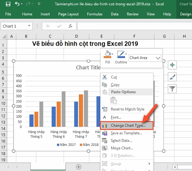Open the Undo history dropdown arrow
Viewport: 192px width, 171px height.
22,4
